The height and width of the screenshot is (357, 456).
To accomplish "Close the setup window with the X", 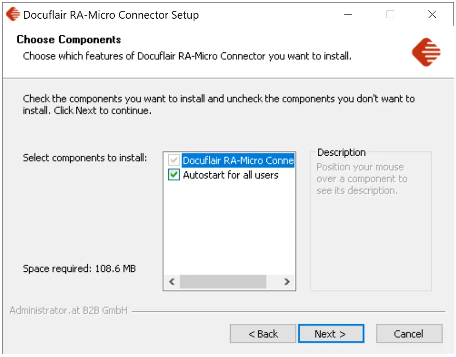I will pos(432,15).
